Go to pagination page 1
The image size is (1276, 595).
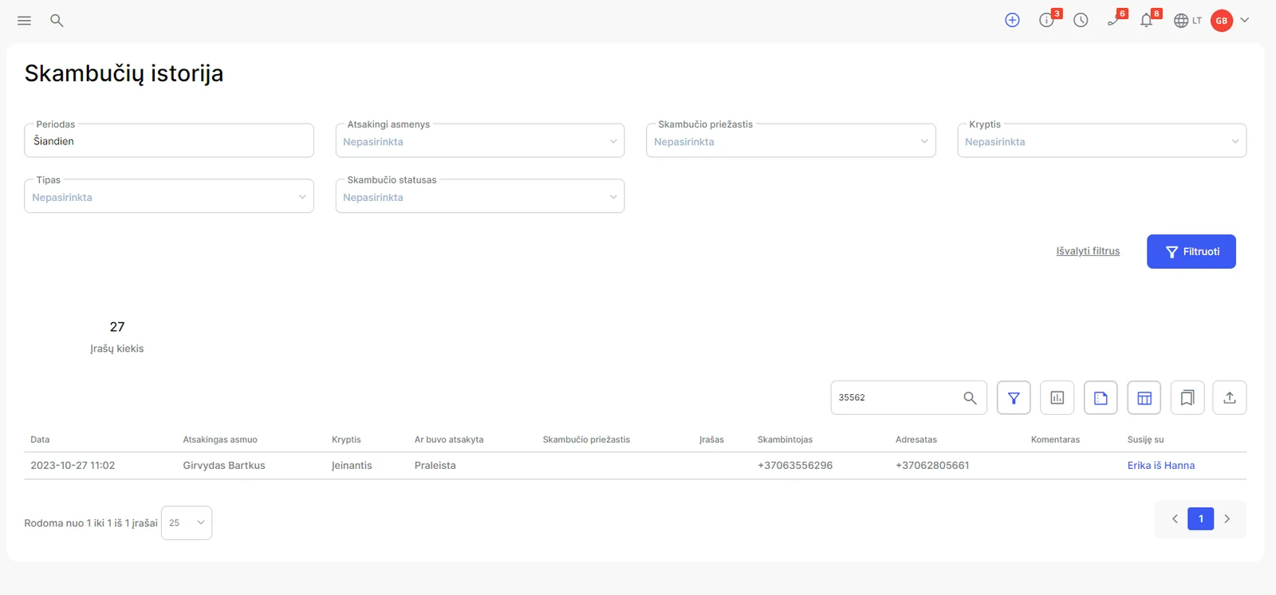point(1201,519)
